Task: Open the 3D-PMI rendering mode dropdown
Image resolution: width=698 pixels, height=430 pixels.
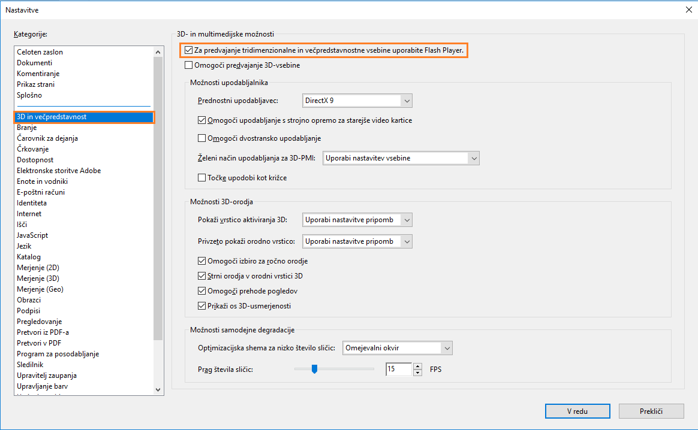Action: [401, 158]
